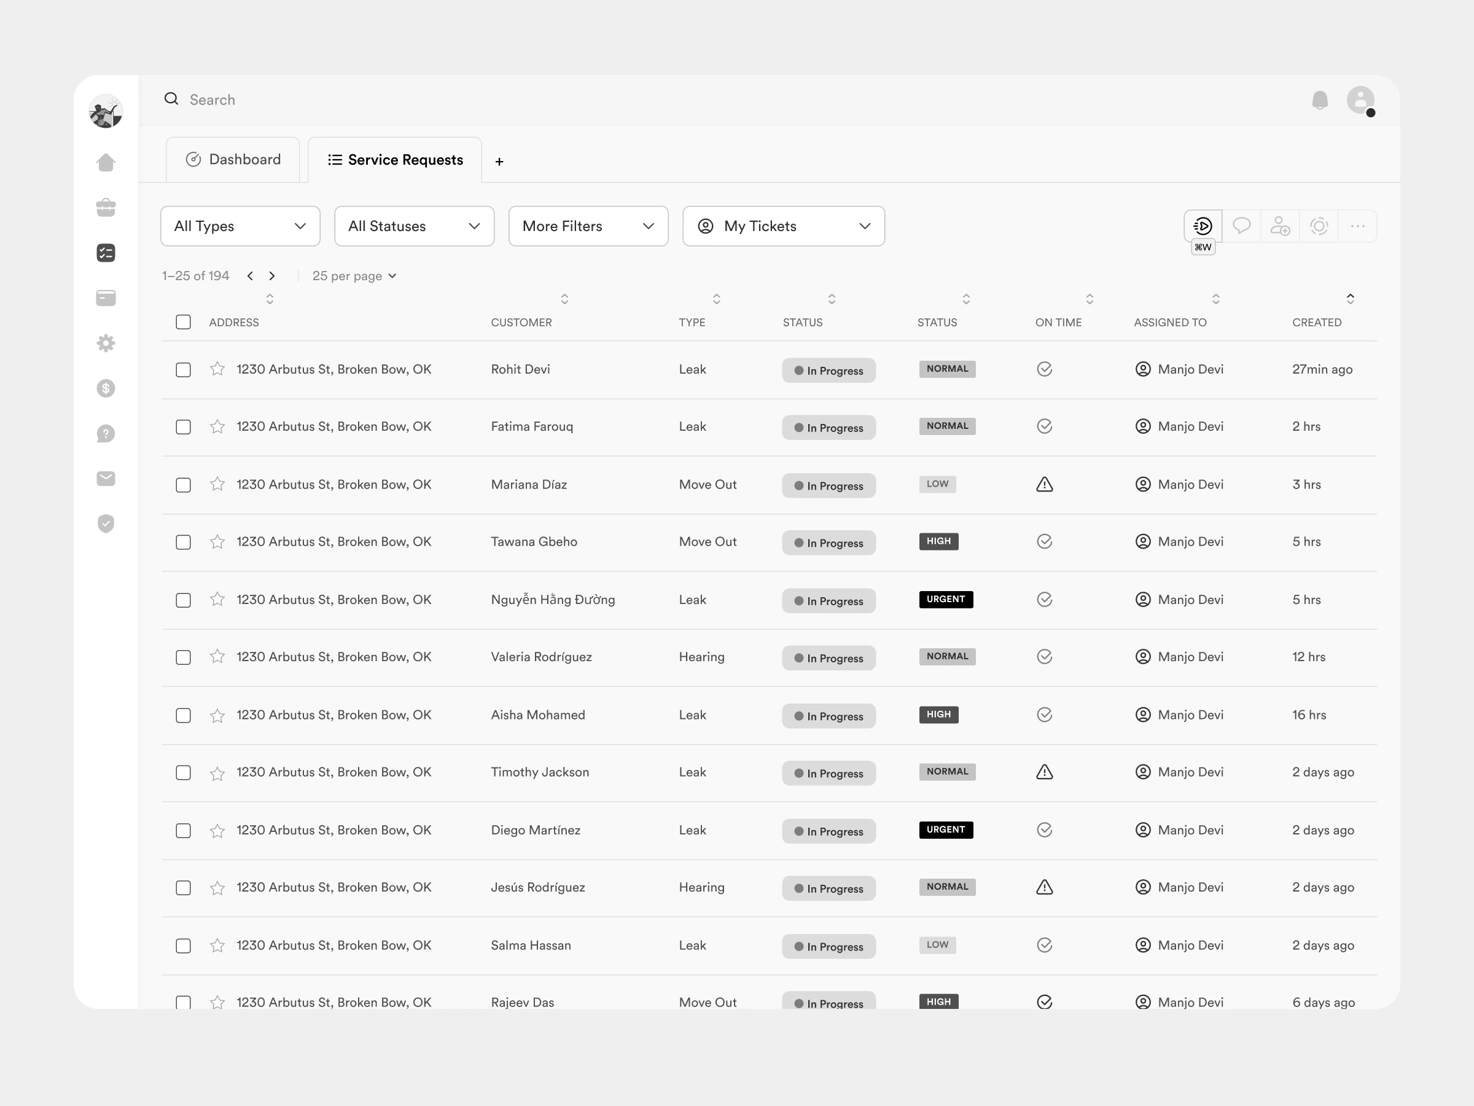Expand the My Tickets dropdown
Viewport: 1474px width, 1106px height.
click(x=783, y=226)
